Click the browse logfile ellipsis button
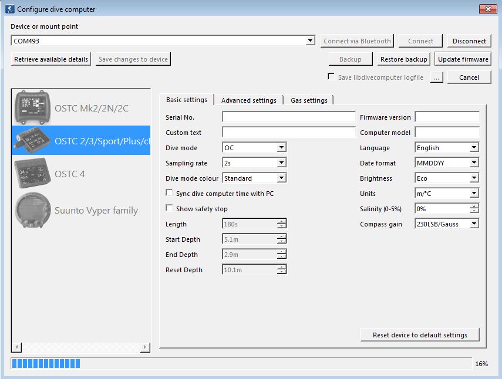This screenshot has height=379, width=502. [436, 77]
